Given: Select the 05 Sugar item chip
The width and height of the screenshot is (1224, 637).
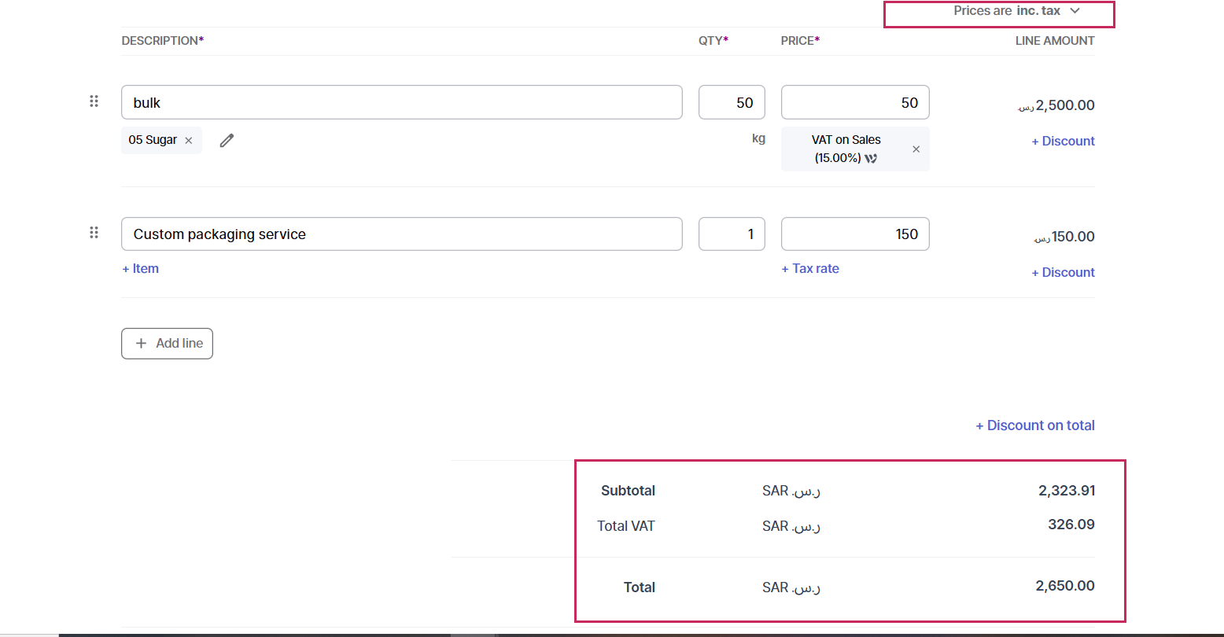Looking at the screenshot, I should point(153,140).
